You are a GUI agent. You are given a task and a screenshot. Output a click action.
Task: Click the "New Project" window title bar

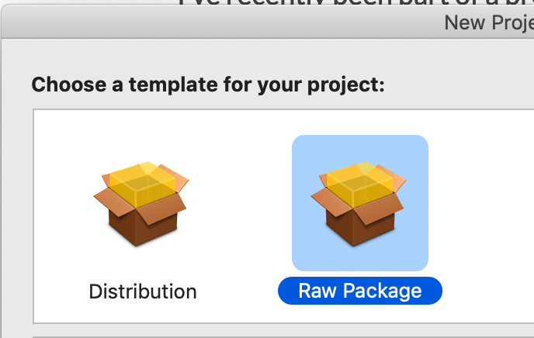(x=489, y=22)
